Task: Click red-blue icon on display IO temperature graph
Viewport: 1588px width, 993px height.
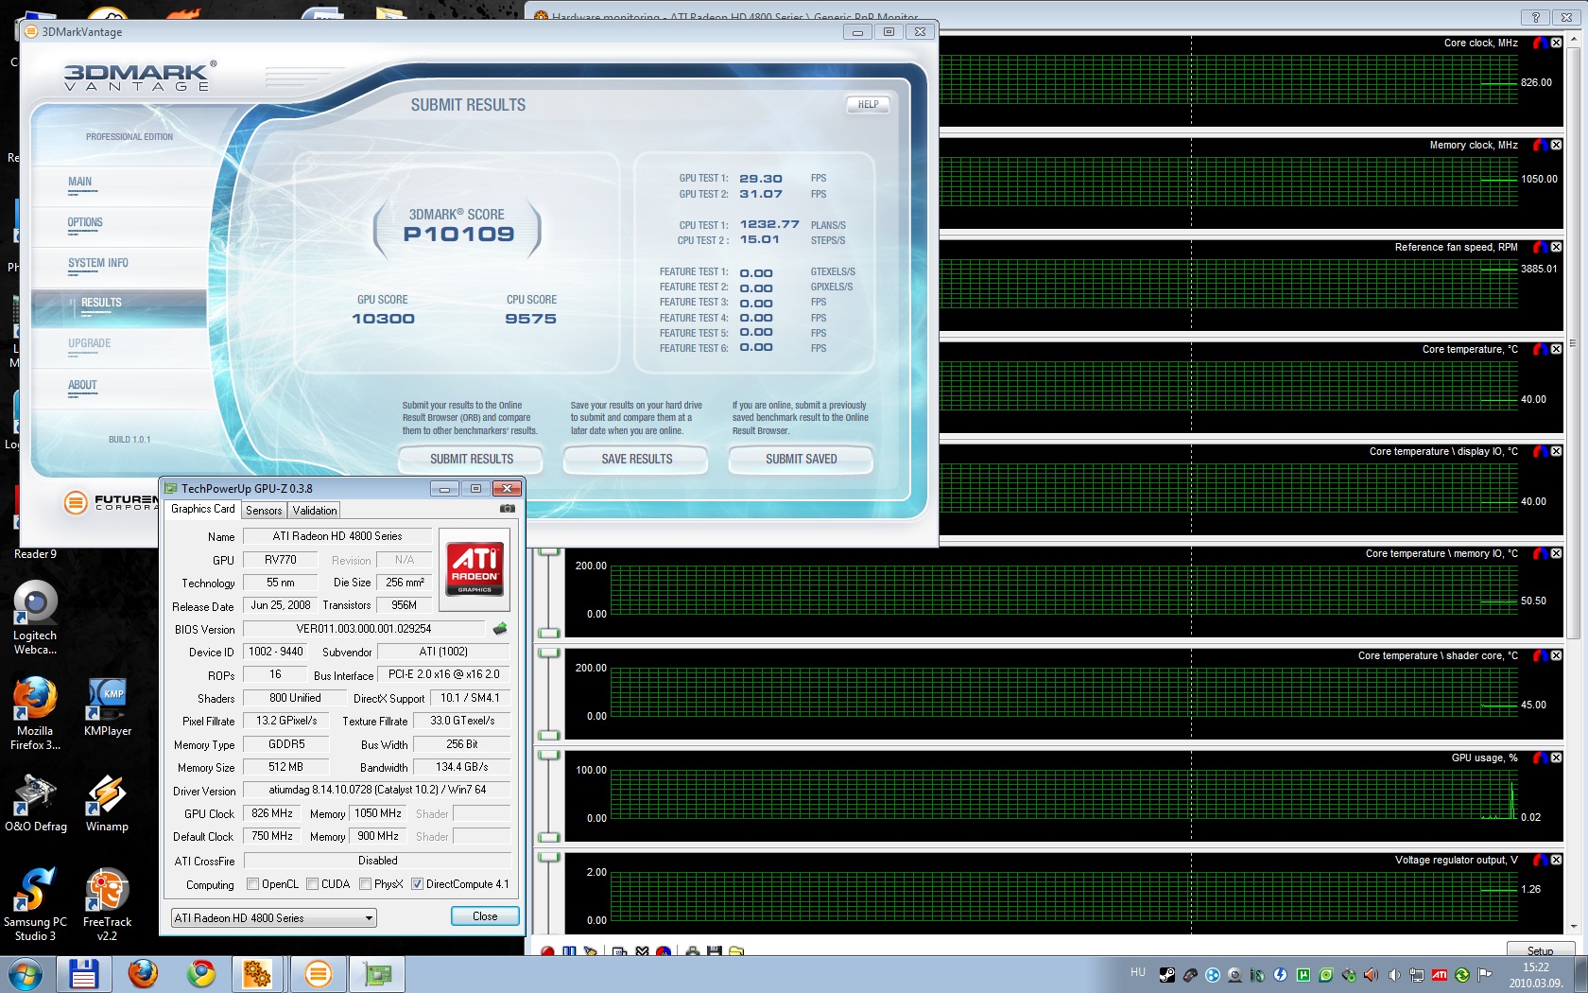Action: (1540, 451)
